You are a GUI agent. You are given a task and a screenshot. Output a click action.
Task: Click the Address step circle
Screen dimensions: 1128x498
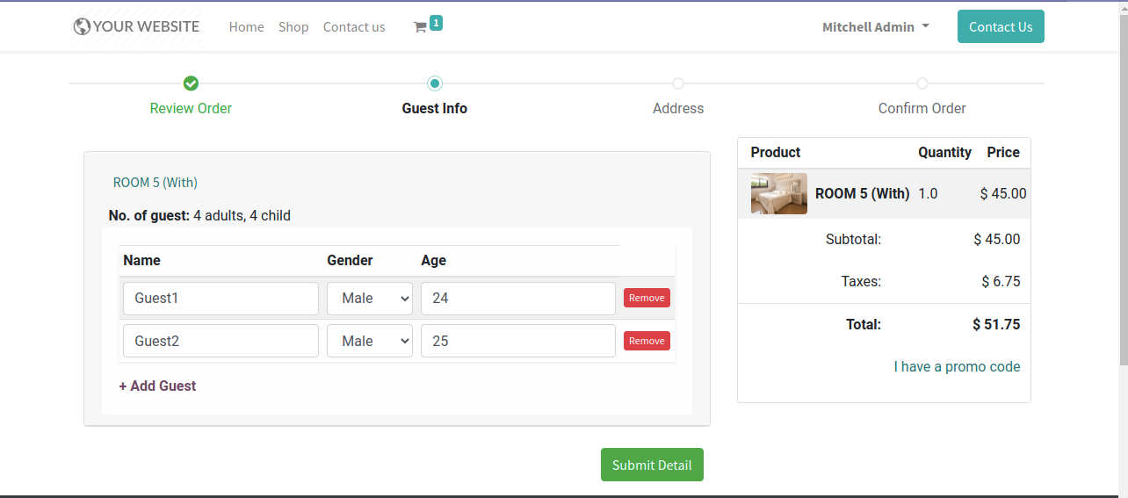click(x=678, y=83)
